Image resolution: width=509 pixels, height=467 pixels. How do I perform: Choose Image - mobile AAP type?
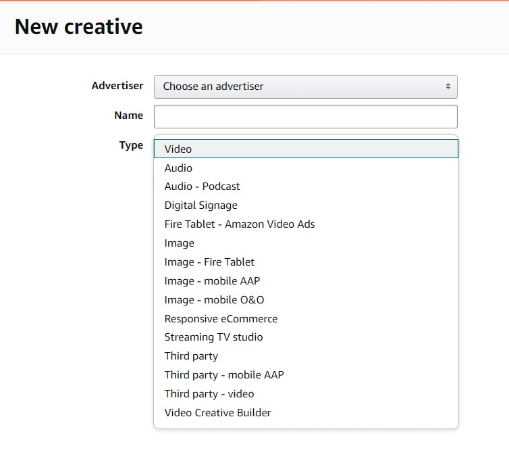point(212,281)
